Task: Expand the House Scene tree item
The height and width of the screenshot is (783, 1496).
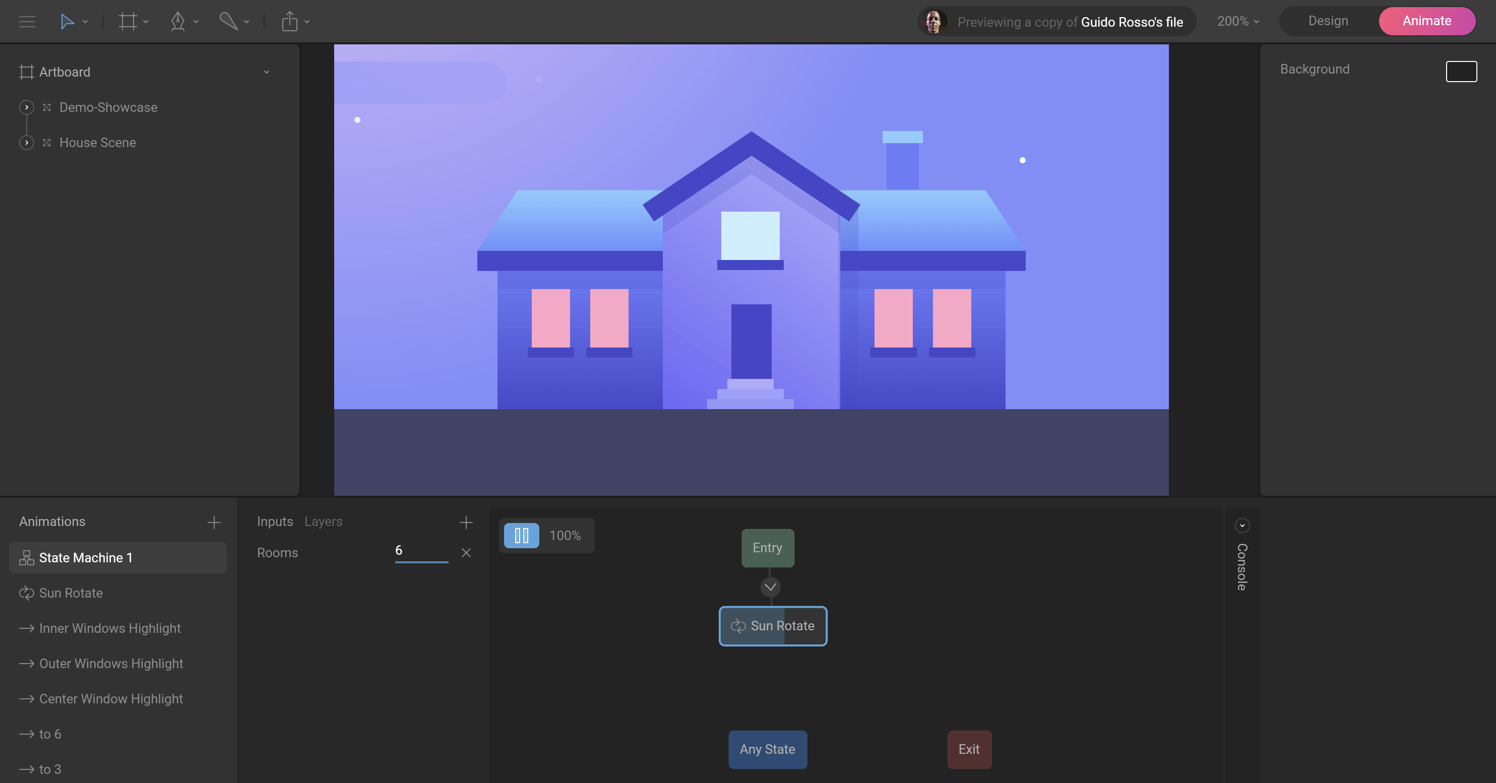Action: 27,143
